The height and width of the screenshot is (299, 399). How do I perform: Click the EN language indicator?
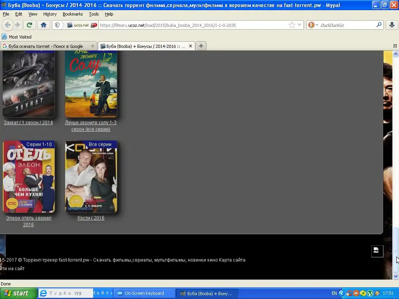point(334,293)
